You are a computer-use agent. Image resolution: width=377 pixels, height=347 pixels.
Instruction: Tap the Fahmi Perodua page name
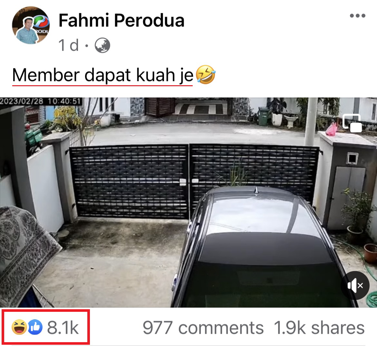point(121,20)
